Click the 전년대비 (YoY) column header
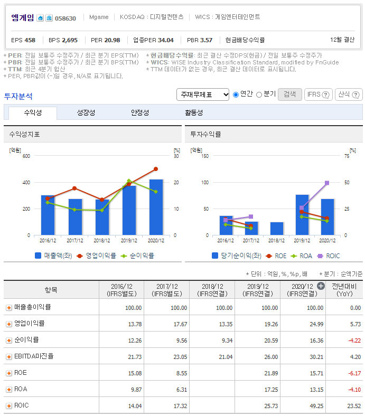The width and height of the screenshot is (365, 416). click(x=344, y=290)
